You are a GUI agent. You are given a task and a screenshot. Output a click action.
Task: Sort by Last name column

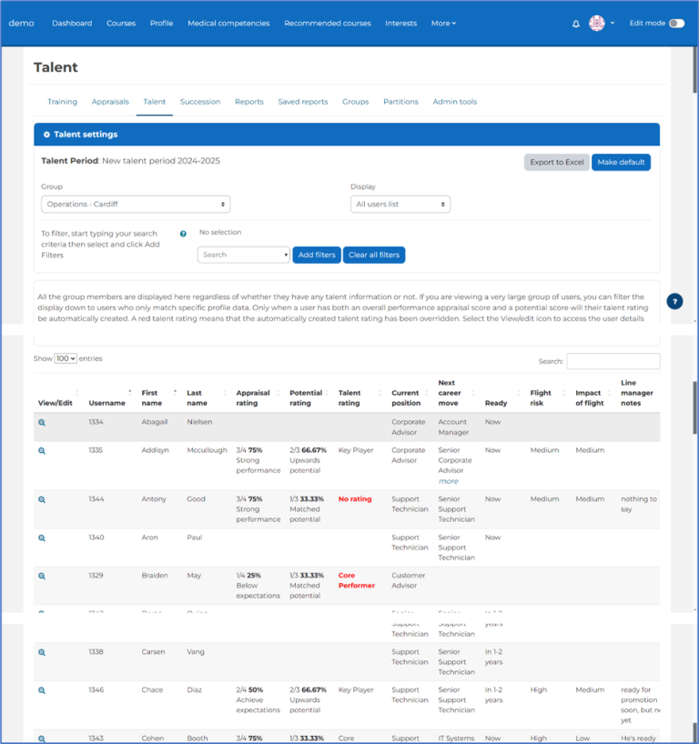tap(198, 397)
